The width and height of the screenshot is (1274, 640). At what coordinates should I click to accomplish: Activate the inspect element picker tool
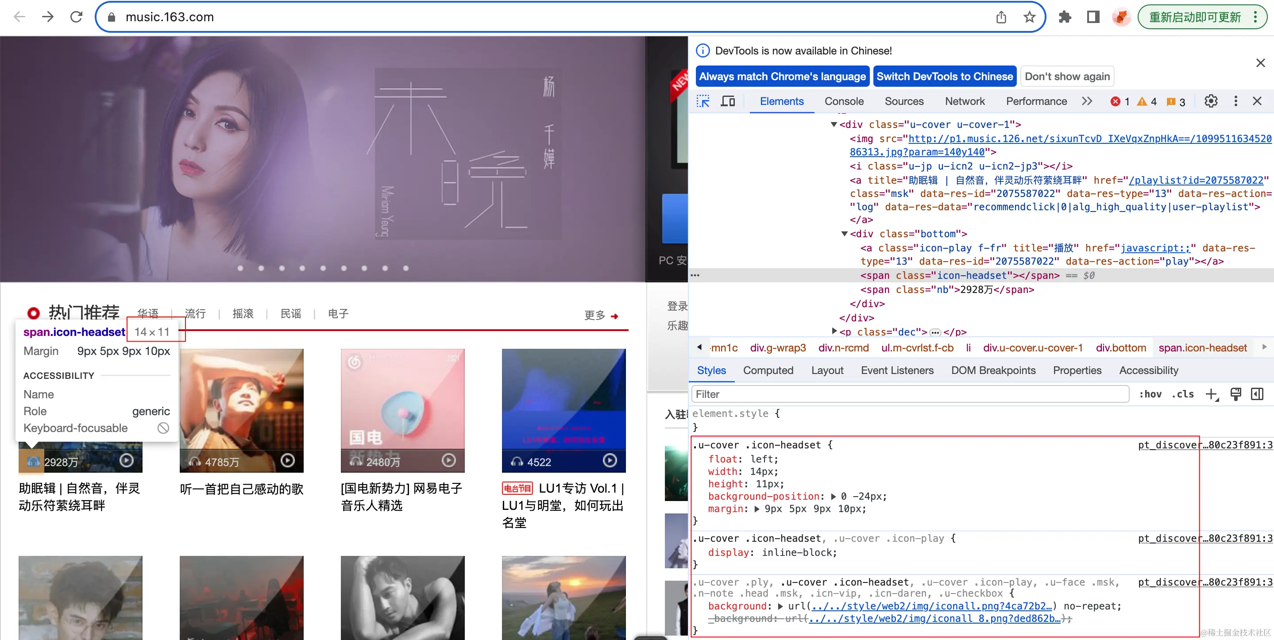click(703, 101)
